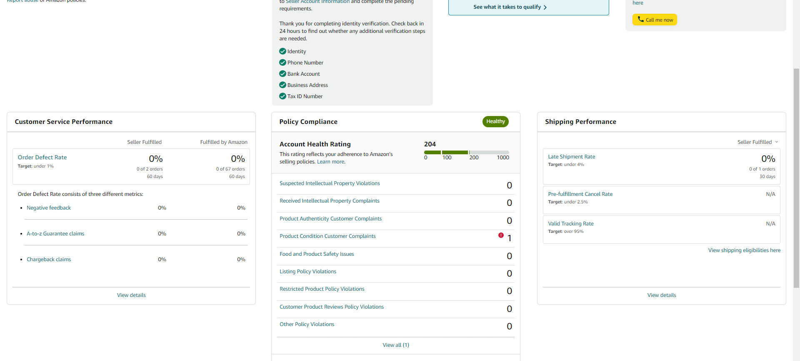Click View details under Shipping Performance
800x361 pixels.
pyautogui.click(x=662, y=295)
